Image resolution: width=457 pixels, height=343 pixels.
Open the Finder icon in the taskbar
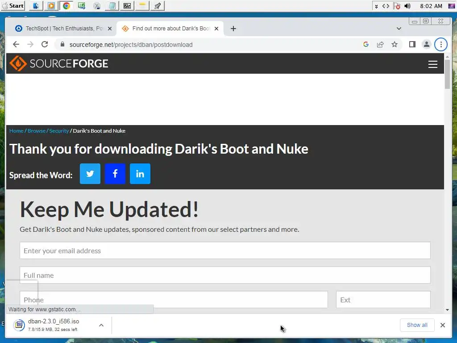(x=36, y=5)
